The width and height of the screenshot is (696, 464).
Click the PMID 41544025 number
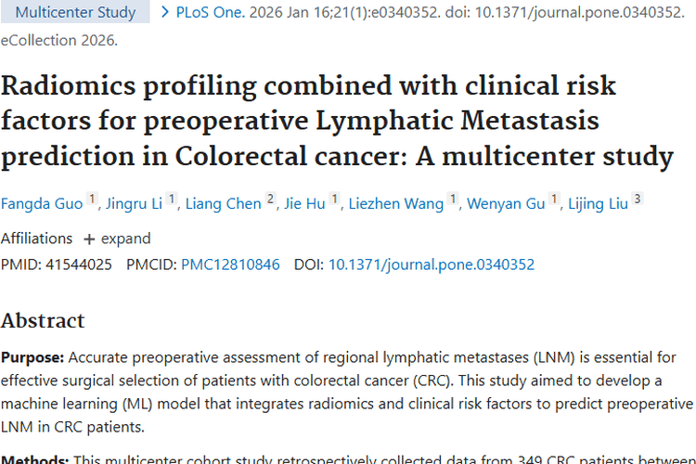(75, 264)
